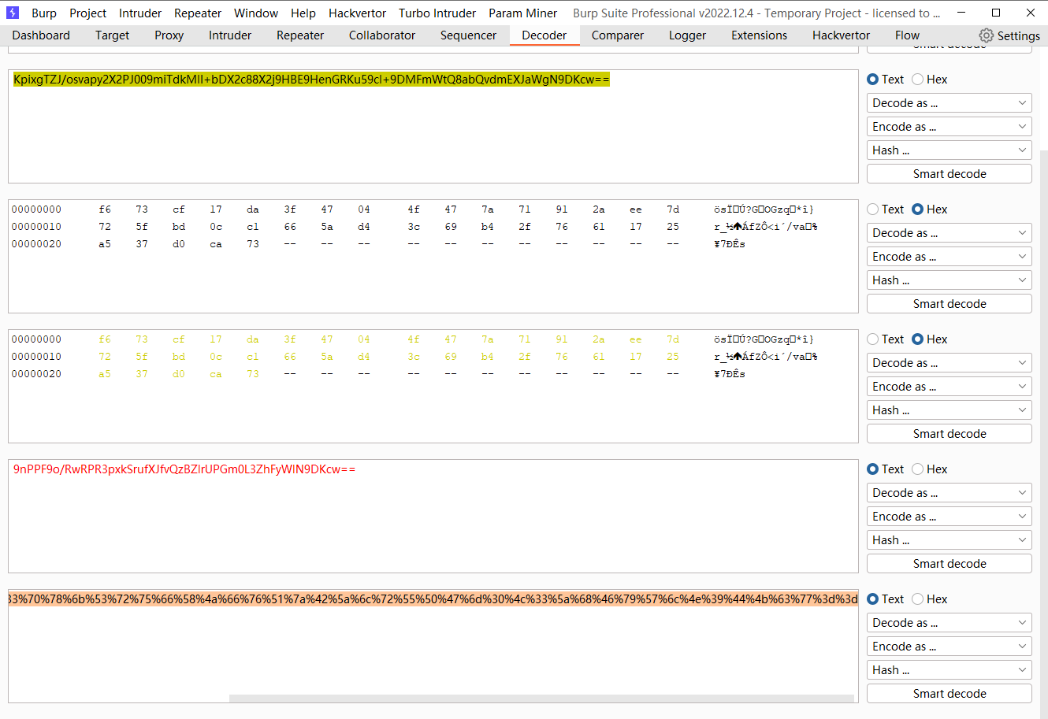This screenshot has width=1048, height=719.
Task: Click hex offset 00000010 in blue-offset panel
Action: 36,227
